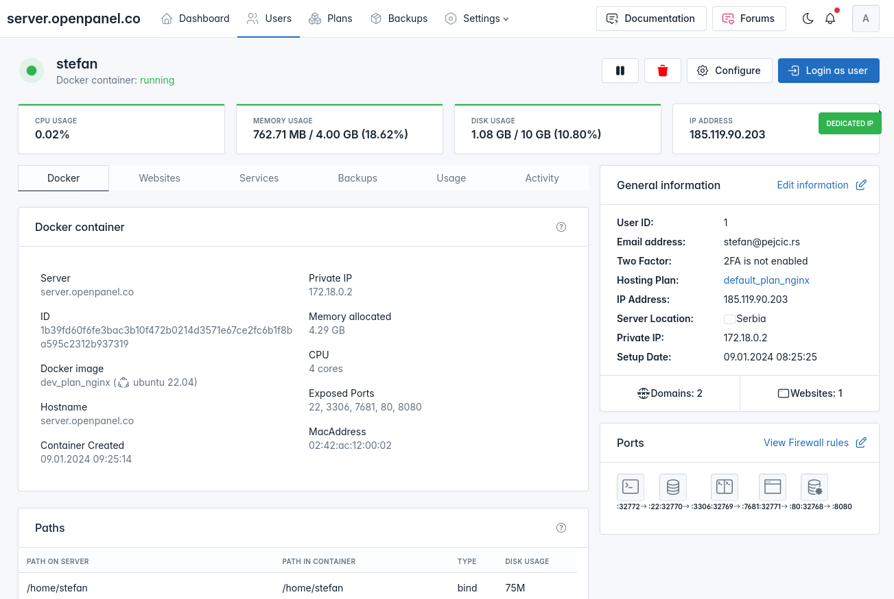Open help icon in Docker container card
Screen dimensions: 894x599
(561, 227)
